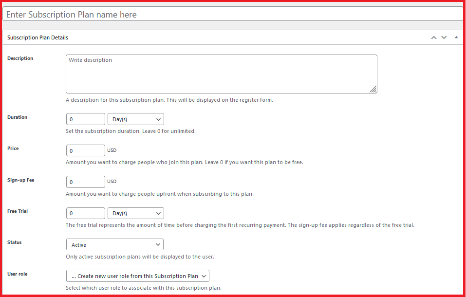Open the Status dropdown showing Active

click(115, 244)
